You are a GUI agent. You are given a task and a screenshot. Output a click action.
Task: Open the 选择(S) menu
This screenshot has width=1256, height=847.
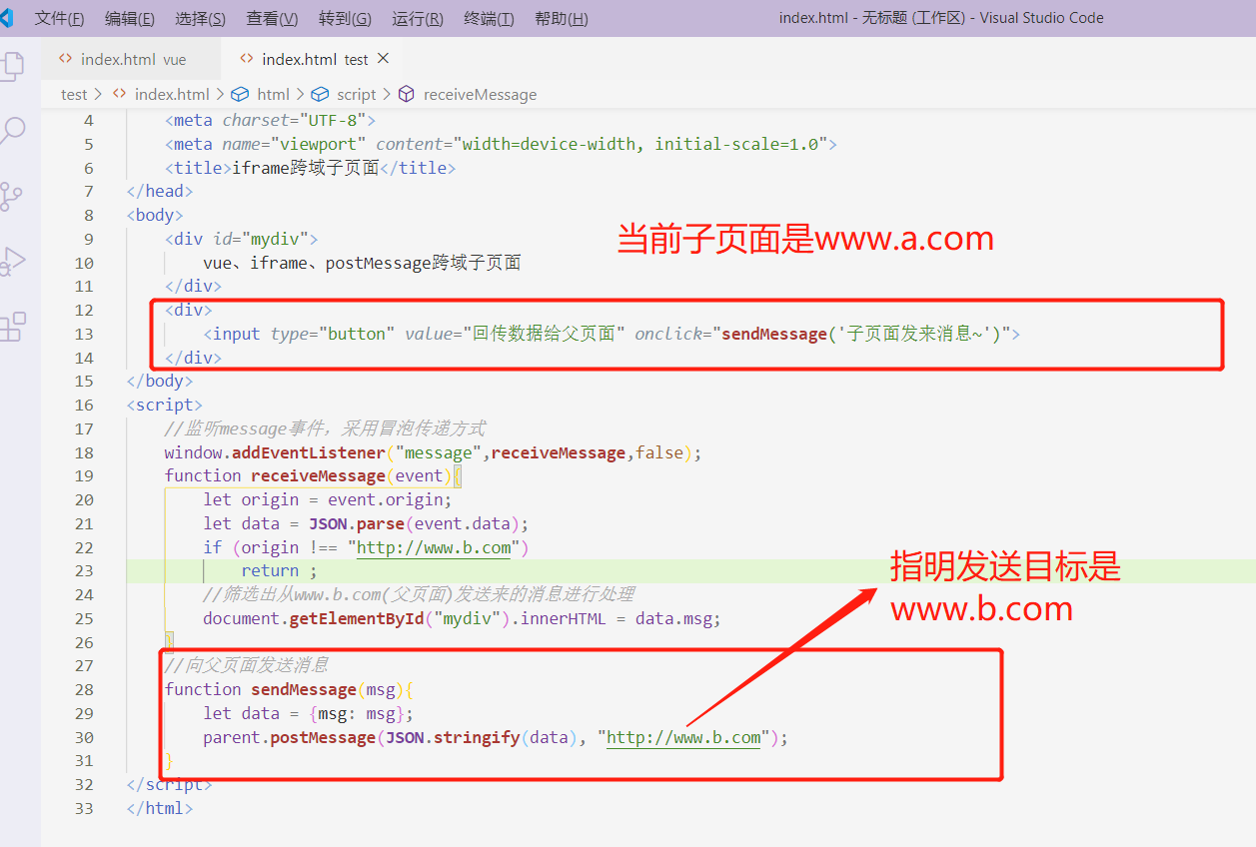200,18
